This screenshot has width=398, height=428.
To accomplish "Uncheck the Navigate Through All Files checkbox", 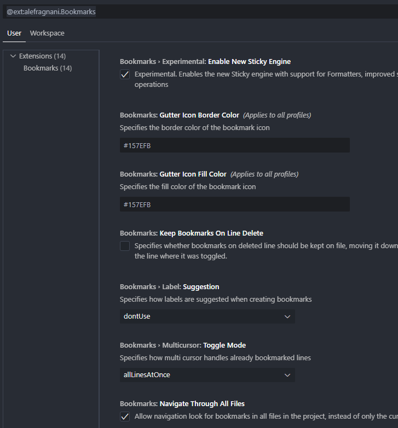I will point(125,417).
